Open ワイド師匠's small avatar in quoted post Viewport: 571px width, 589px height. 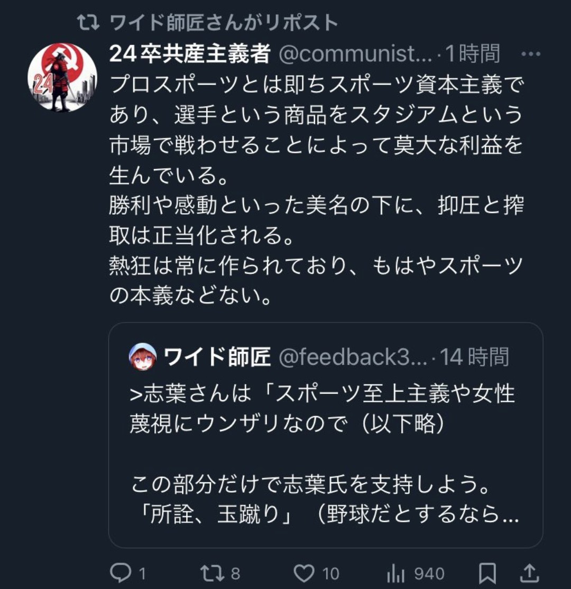tap(143, 357)
